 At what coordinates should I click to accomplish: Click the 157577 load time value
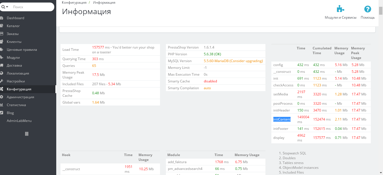(x=98, y=47)
